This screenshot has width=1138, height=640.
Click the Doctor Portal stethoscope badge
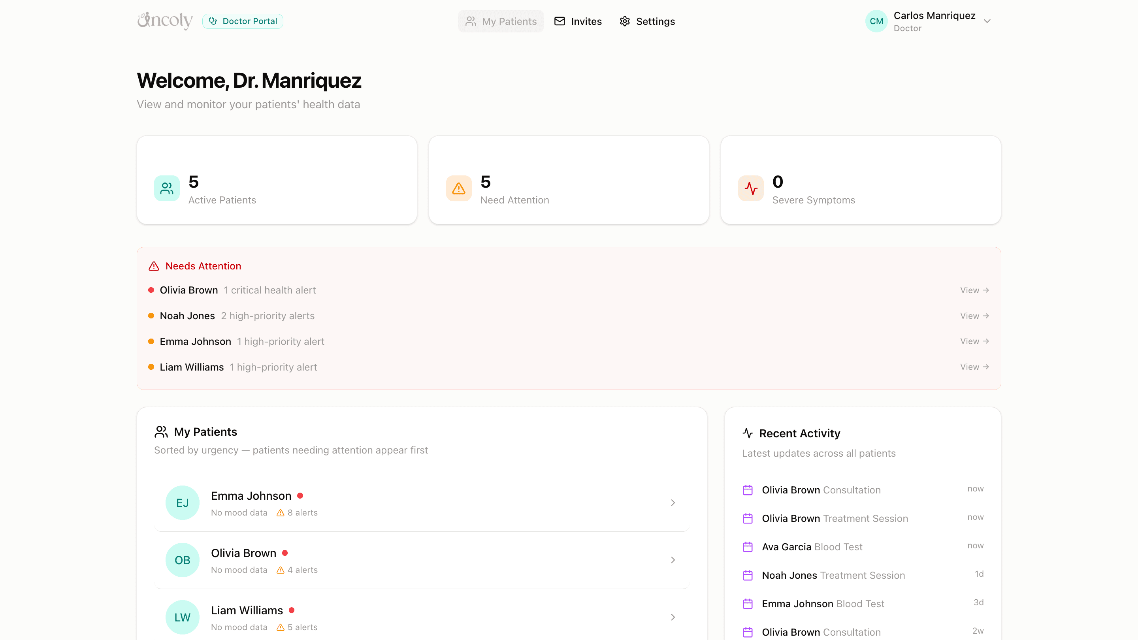coord(243,21)
